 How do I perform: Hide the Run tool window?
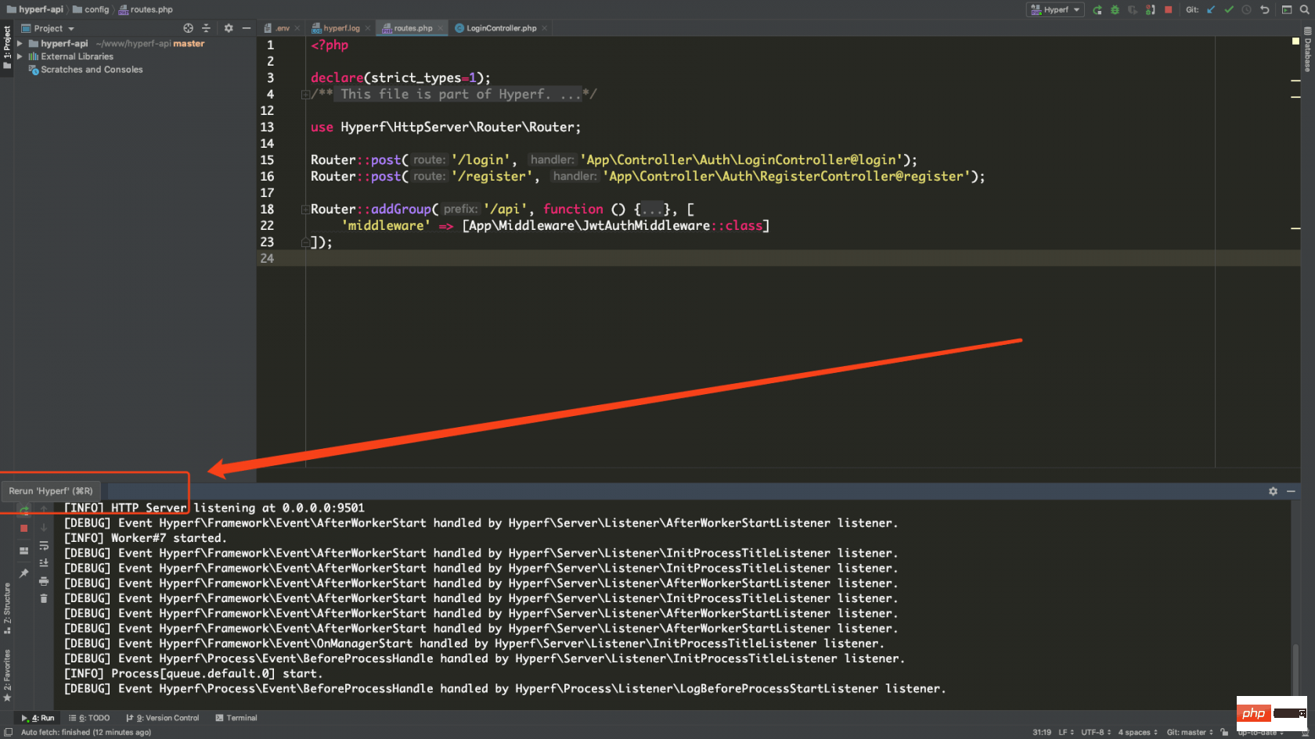click(1291, 491)
